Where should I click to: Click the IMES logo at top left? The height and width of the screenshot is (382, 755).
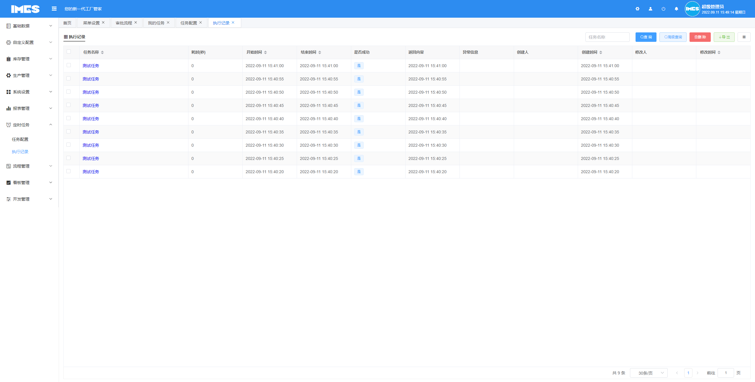tap(25, 9)
